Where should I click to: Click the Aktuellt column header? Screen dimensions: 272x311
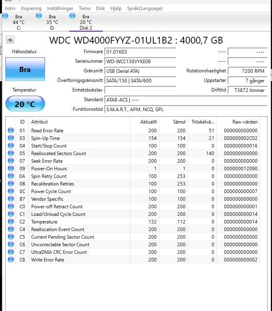click(x=145, y=122)
